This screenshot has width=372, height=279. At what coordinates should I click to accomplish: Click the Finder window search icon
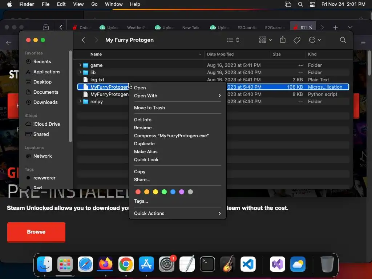pyautogui.click(x=343, y=40)
